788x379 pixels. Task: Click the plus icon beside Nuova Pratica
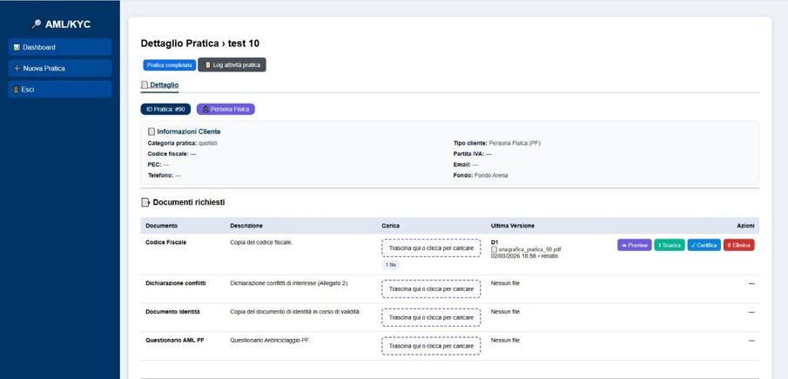point(17,68)
